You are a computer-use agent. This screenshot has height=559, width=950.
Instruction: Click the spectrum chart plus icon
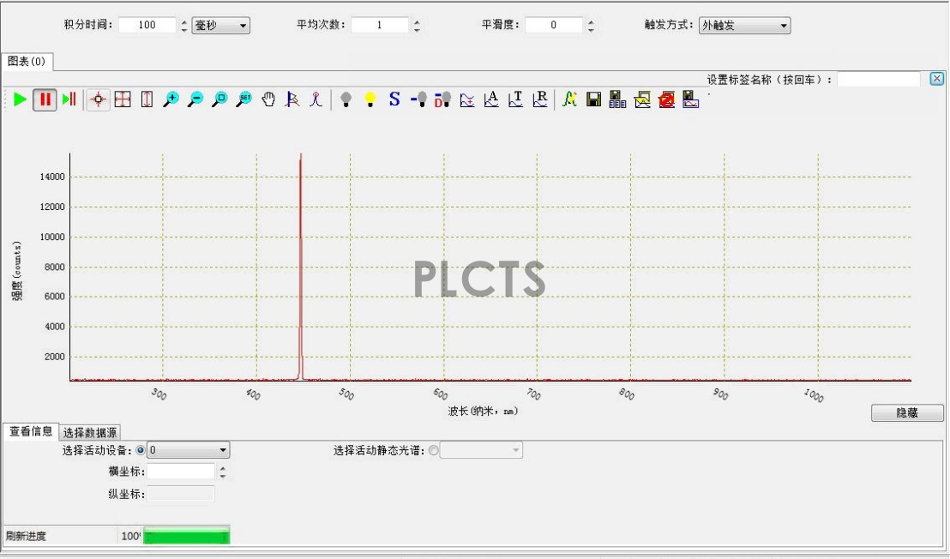(x=467, y=99)
